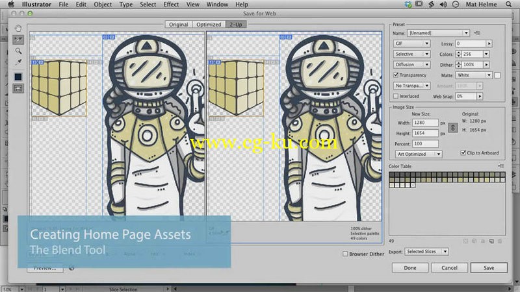Image resolution: width=520 pixels, height=292 pixels.
Task: Select the Eyedropper tool
Action: tap(18, 62)
